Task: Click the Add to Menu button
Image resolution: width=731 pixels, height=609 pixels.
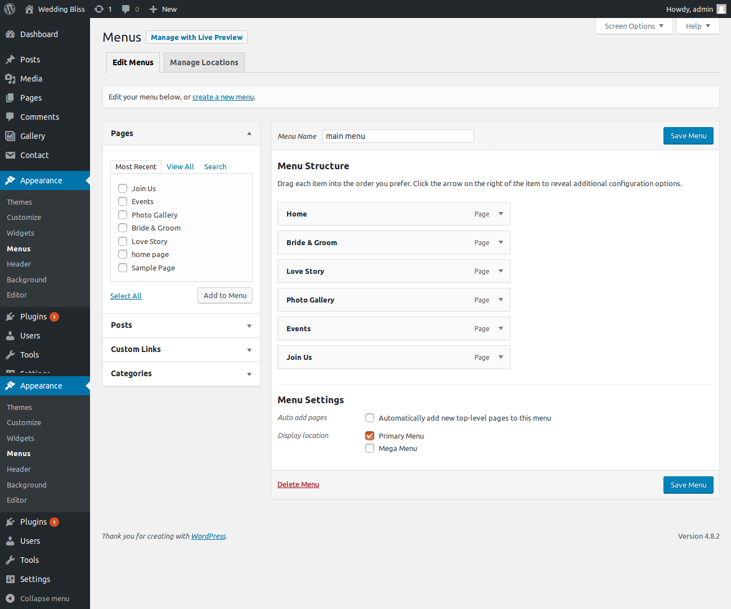Action: point(225,295)
